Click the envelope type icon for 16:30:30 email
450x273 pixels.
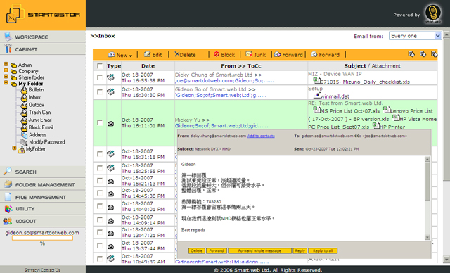[110, 91]
